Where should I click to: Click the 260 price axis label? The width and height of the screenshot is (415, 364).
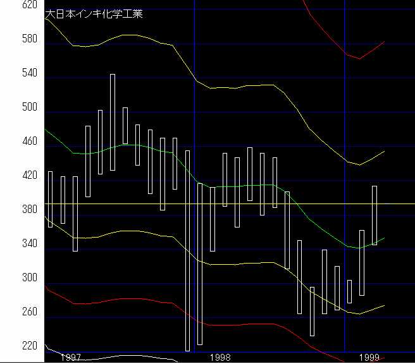12,312
